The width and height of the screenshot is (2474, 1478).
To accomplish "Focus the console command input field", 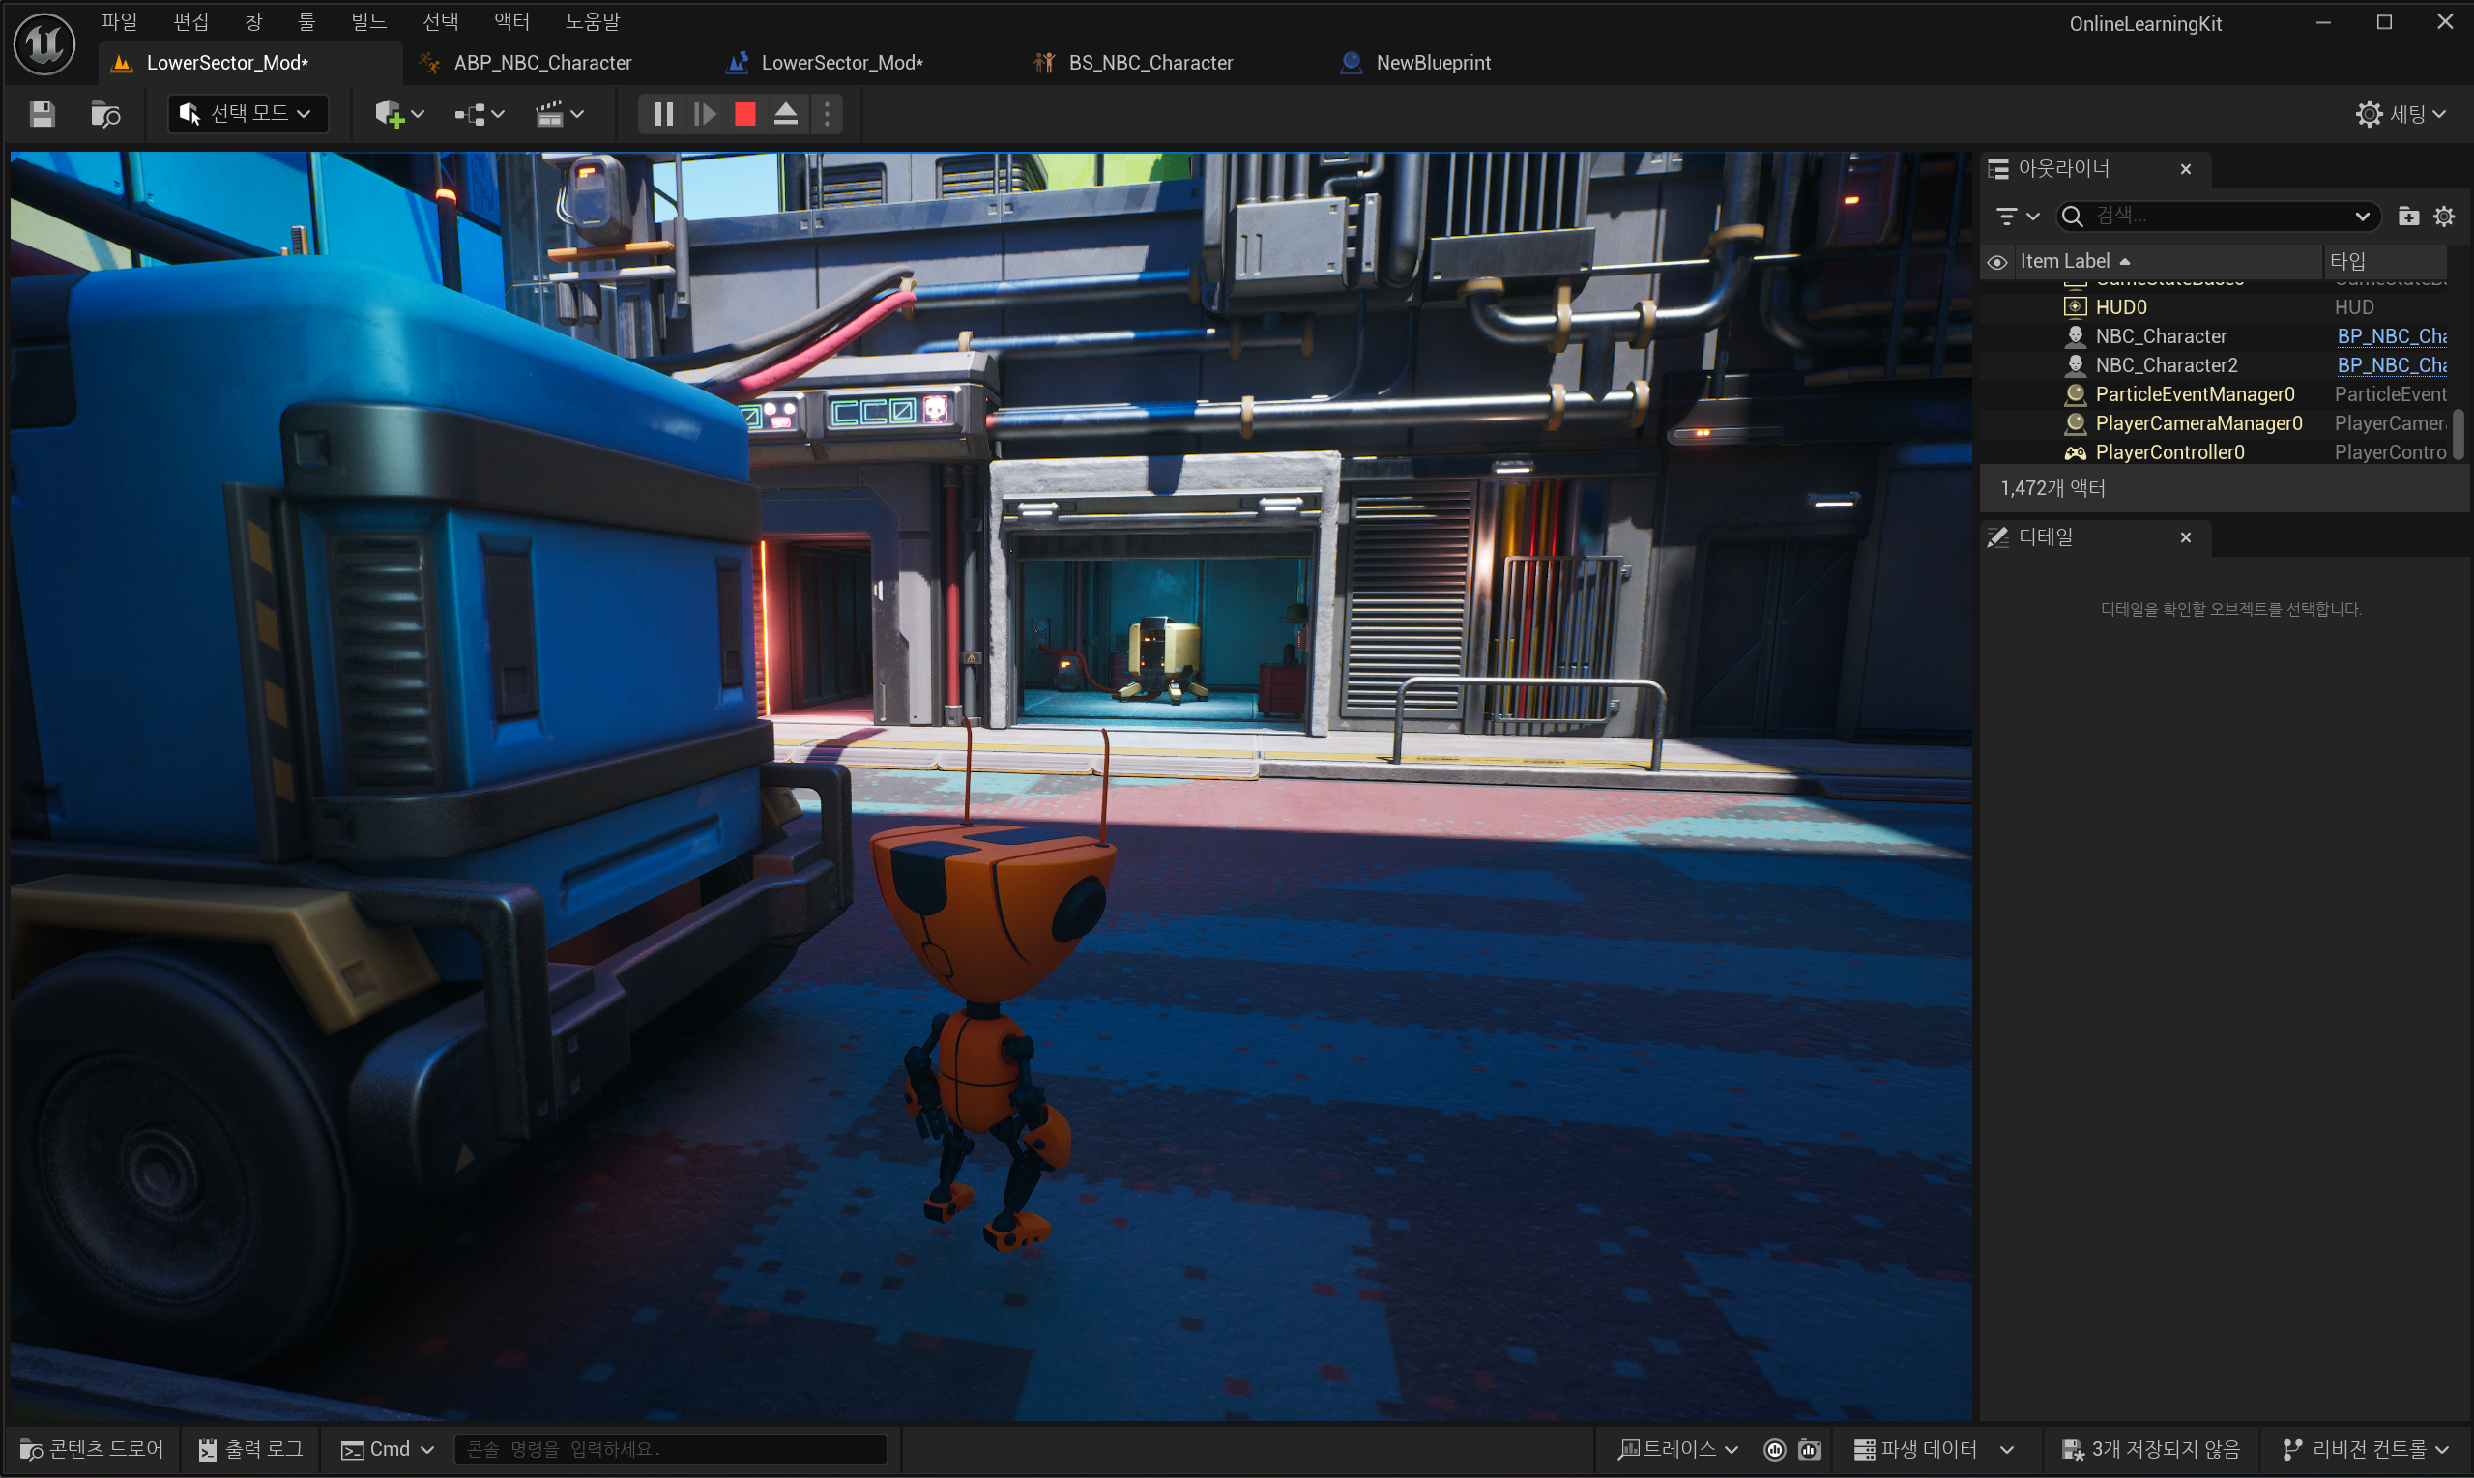I will point(669,1449).
